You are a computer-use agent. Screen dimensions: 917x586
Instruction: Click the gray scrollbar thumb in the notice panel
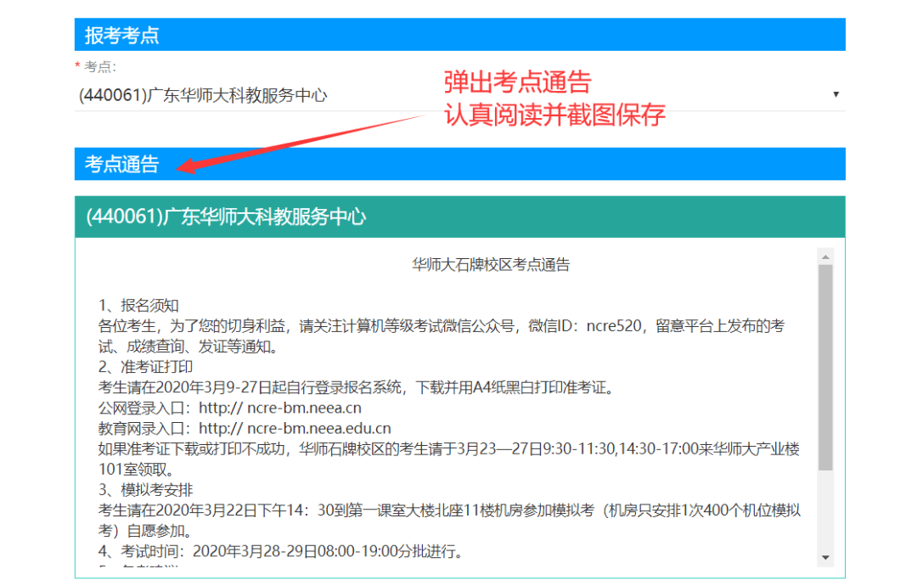point(825,365)
